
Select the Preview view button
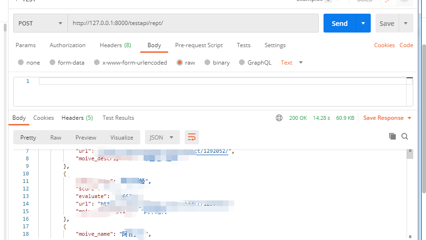click(86, 138)
